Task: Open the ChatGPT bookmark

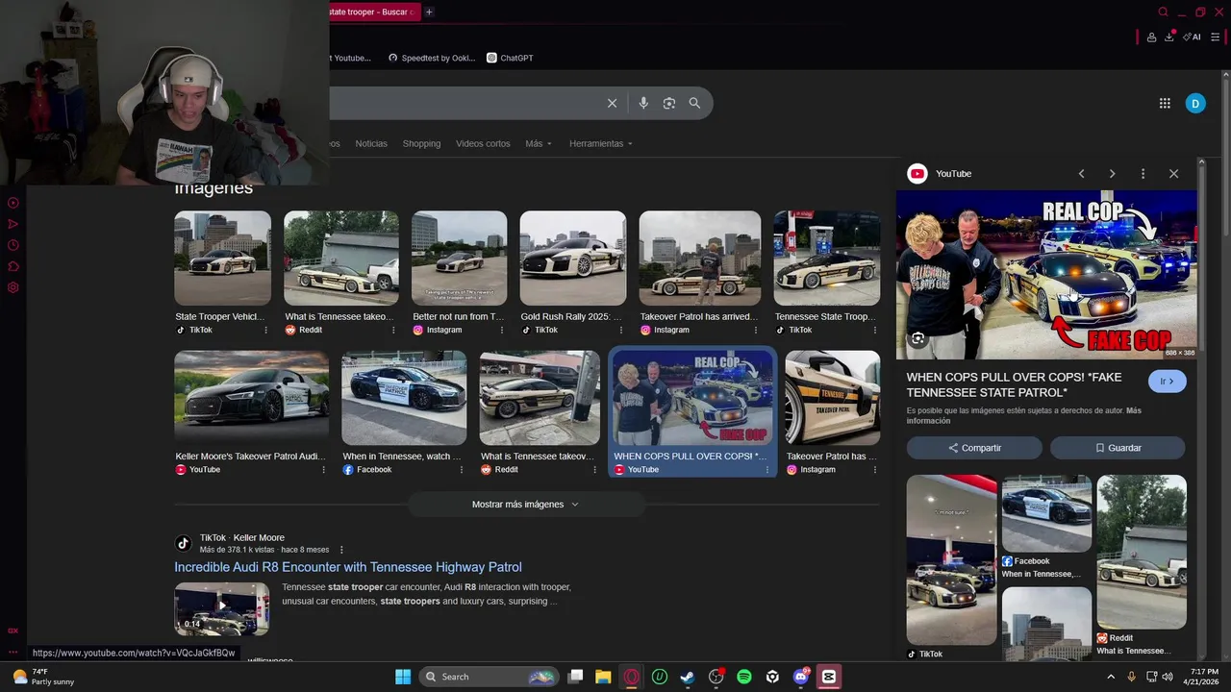Action: tap(510, 58)
